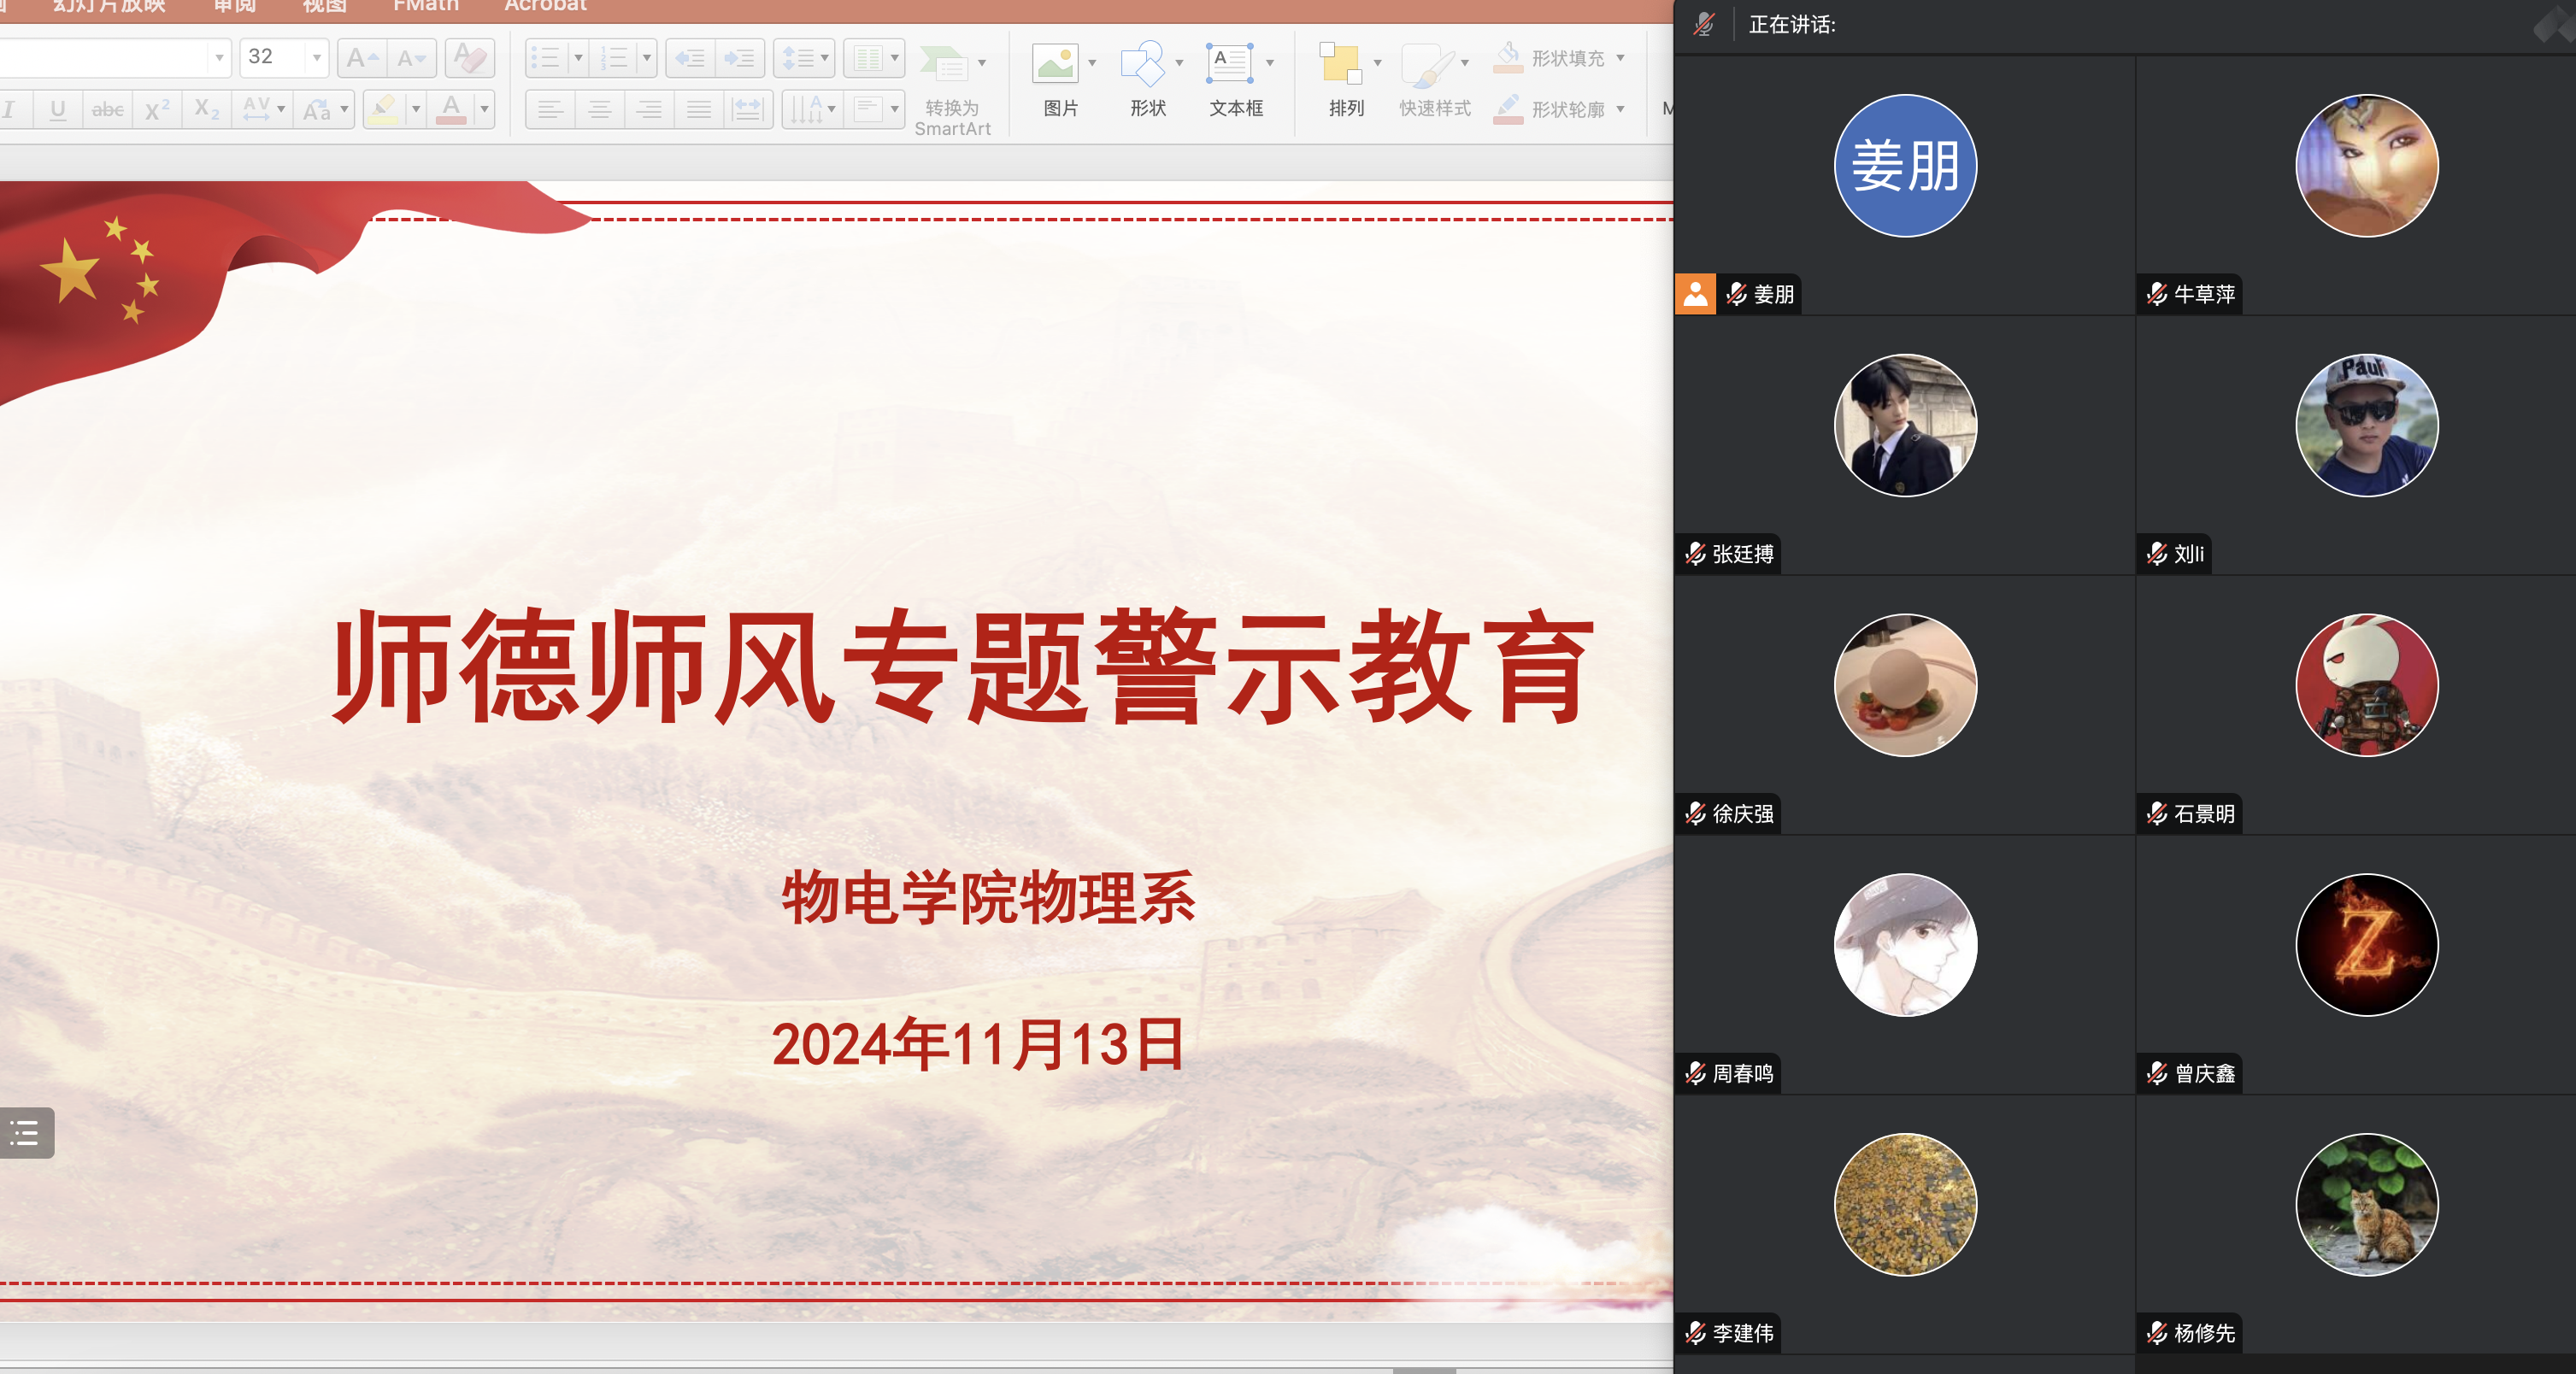2576x1374 pixels.
Task: Apply the red font color swatch
Action: tap(452, 109)
